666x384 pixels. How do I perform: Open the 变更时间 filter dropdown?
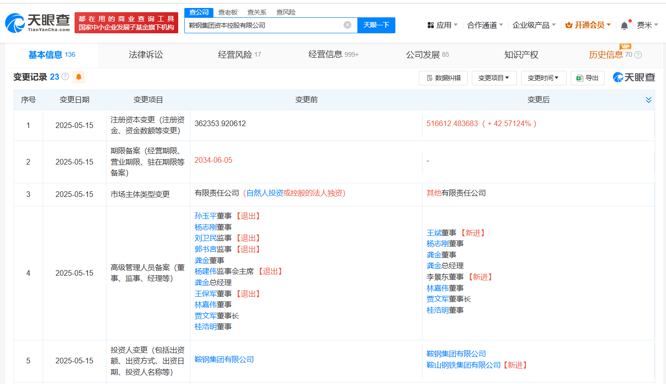coord(544,78)
